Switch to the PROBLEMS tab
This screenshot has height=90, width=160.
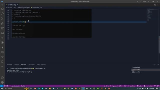tap(9, 65)
